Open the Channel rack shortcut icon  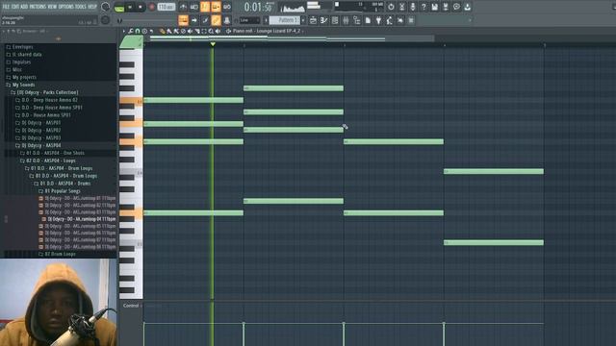pyautogui.click(x=335, y=20)
